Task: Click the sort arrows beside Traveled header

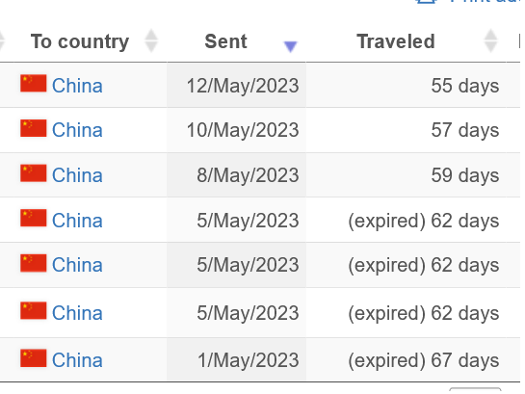Action: [491, 40]
